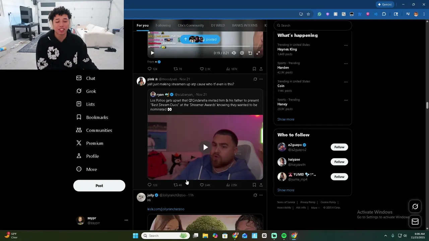This screenshot has height=241, width=429.
Task: Follow the YUME! account
Action: [339, 177]
